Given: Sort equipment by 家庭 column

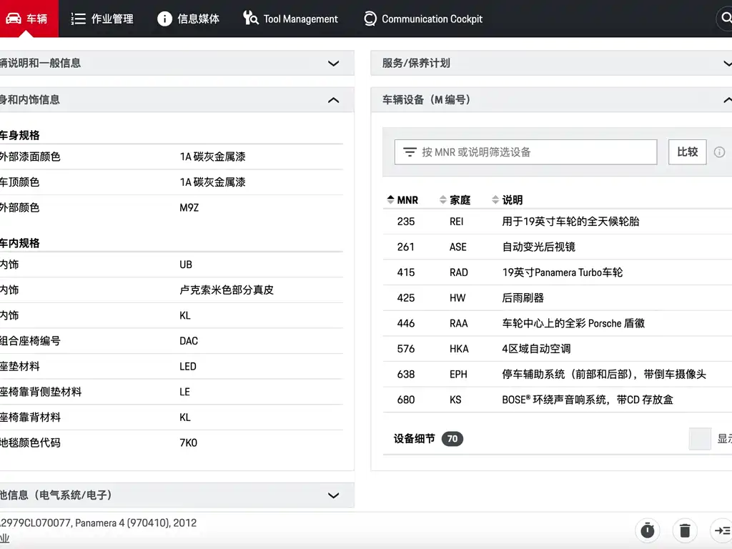Looking at the screenshot, I should click(455, 200).
